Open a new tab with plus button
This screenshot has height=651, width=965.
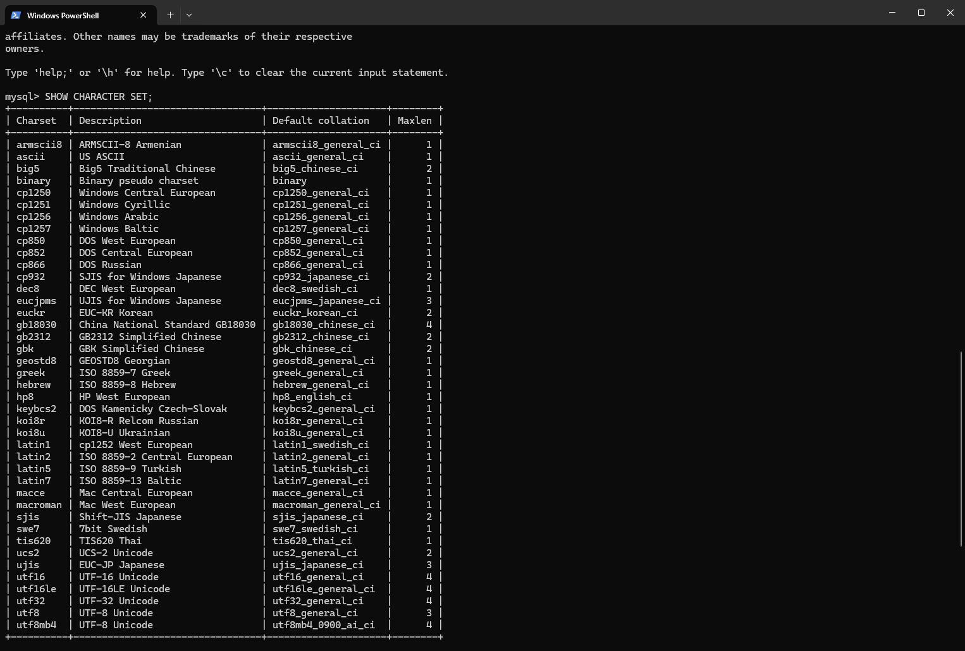pos(170,15)
